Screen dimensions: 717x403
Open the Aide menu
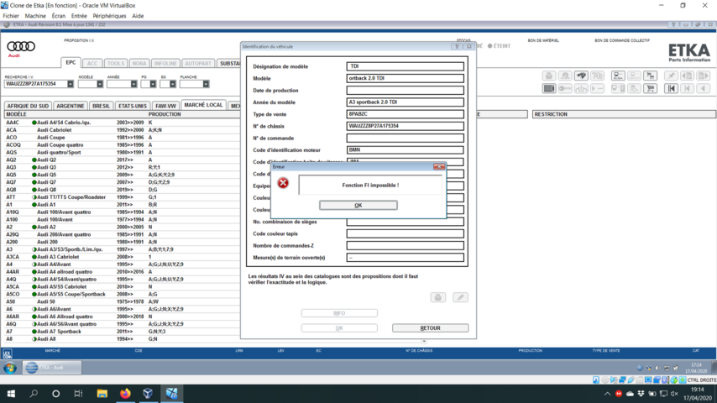(x=138, y=16)
